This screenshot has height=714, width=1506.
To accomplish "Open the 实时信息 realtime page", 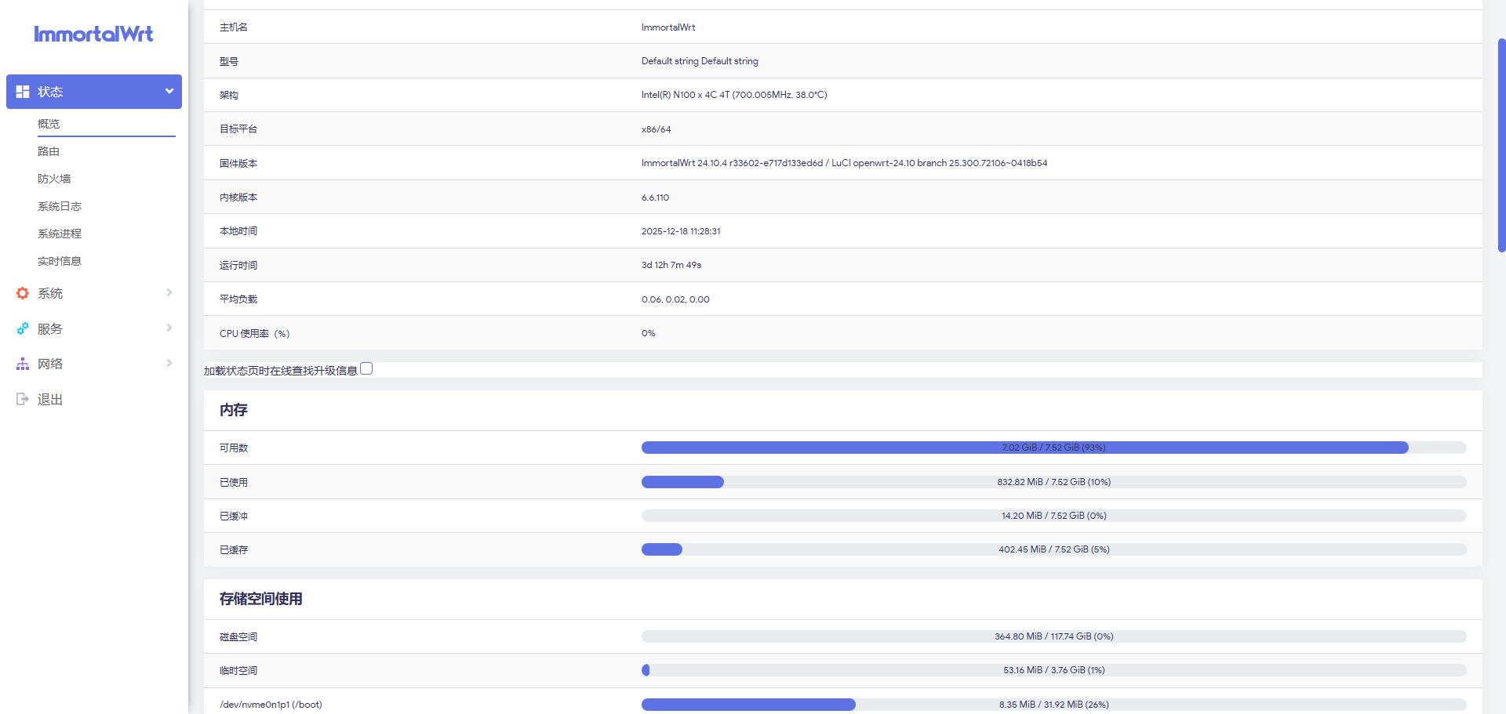I will click(x=60, y=261).
